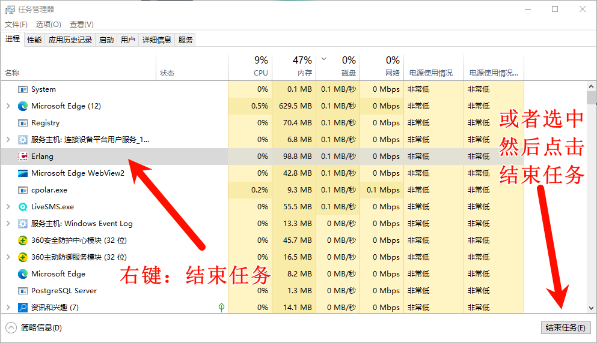This screenshot has height=343, width=597.
Task: Click the 360主动防御服务模块 icon
Action: (x=23, y=257)
